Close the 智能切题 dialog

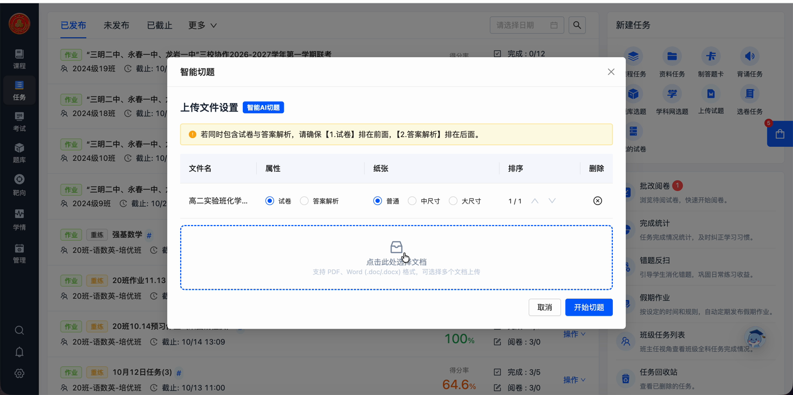611,72
